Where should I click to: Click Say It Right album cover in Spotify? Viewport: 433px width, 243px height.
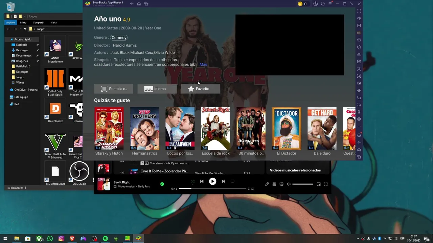point(104,184)
